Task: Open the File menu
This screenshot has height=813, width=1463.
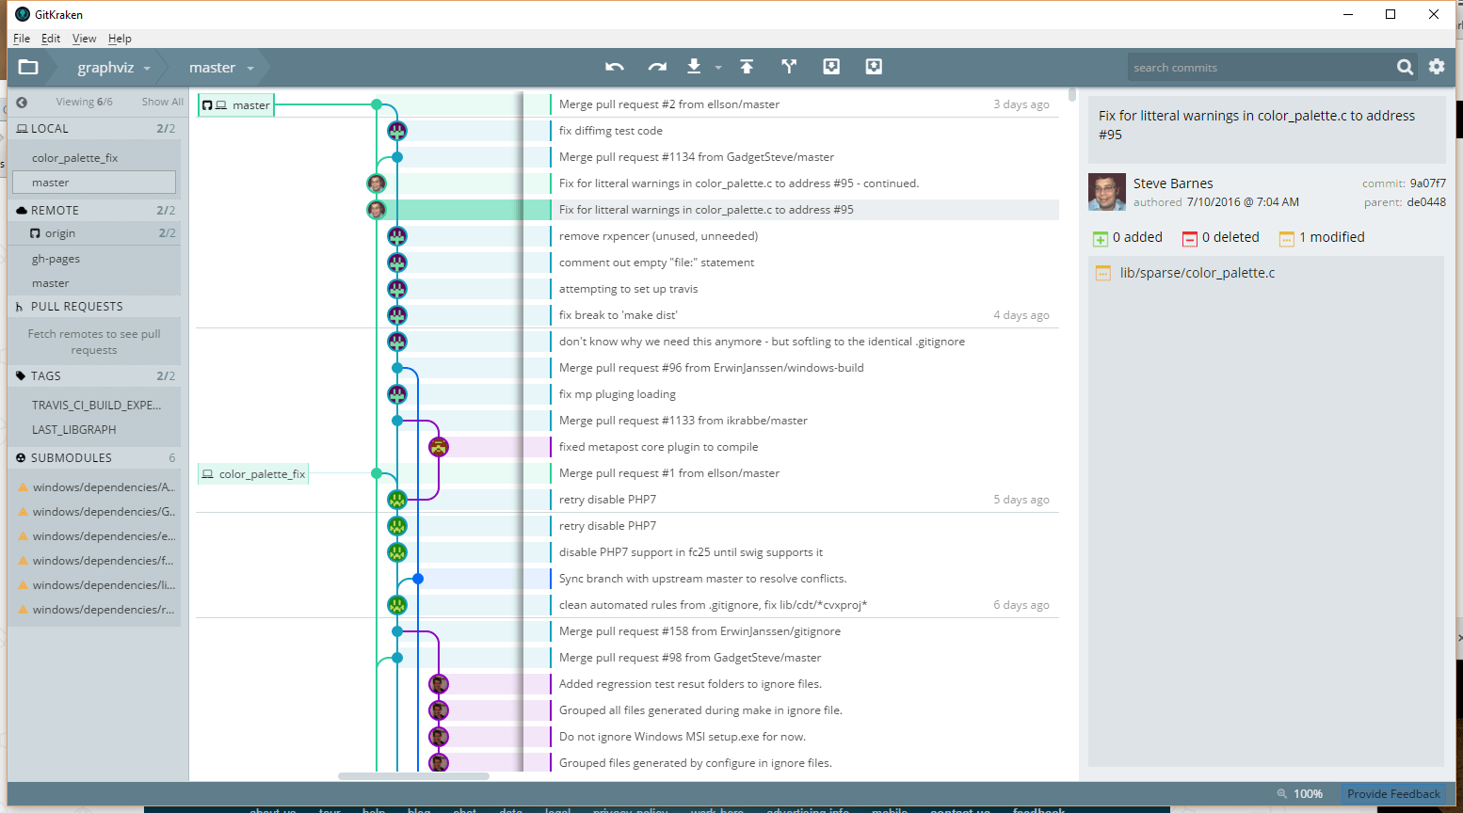Action: pos(22,39)
